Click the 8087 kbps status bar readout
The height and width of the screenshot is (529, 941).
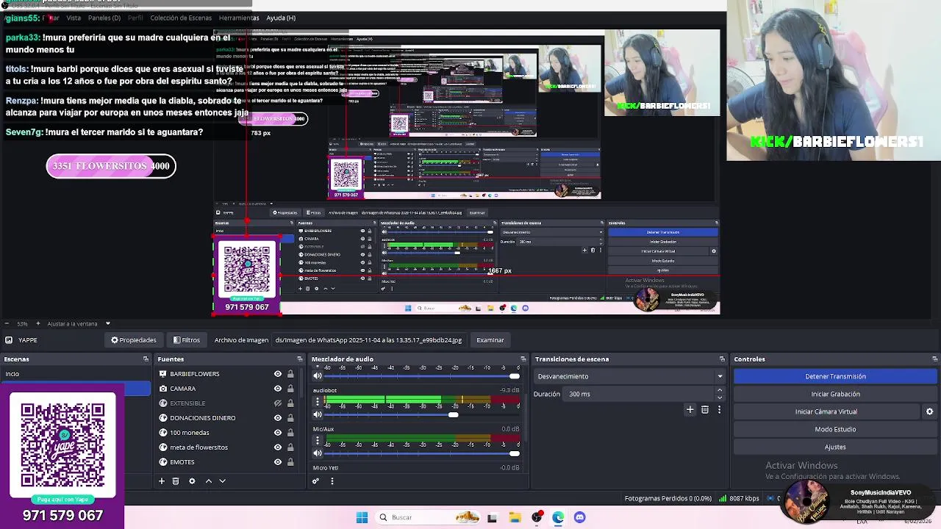740,498
